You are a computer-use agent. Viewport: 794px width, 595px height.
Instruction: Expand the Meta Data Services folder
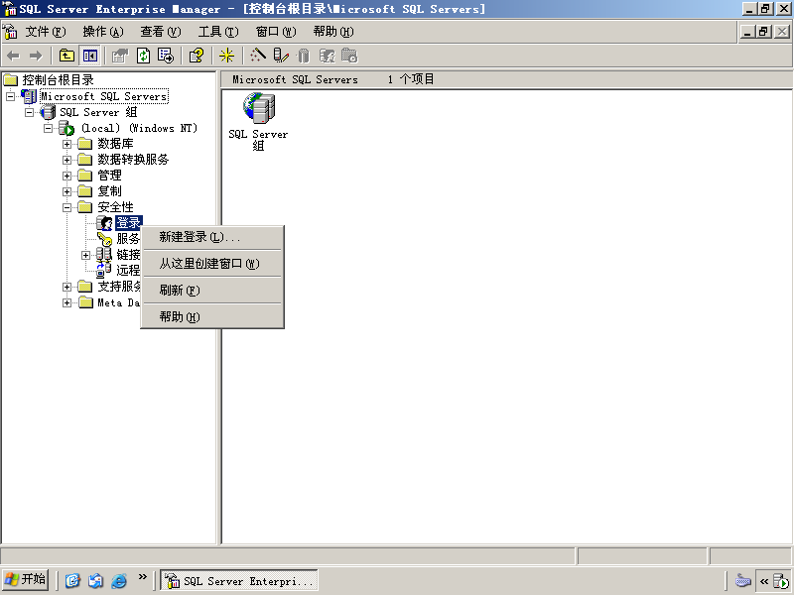click(x=66, y=302)
